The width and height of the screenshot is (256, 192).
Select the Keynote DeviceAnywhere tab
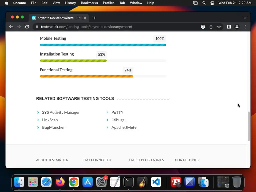point(59,18)
